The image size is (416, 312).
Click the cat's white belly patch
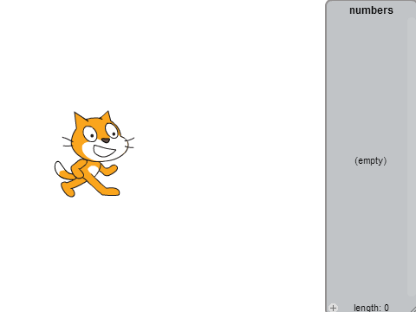click(93, 171)
